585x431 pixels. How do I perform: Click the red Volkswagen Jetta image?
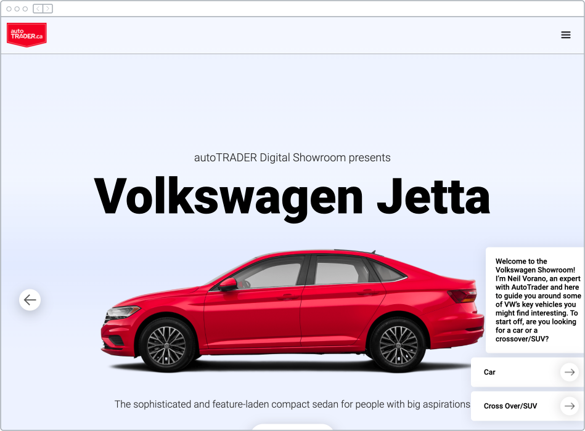coord(292,311)
